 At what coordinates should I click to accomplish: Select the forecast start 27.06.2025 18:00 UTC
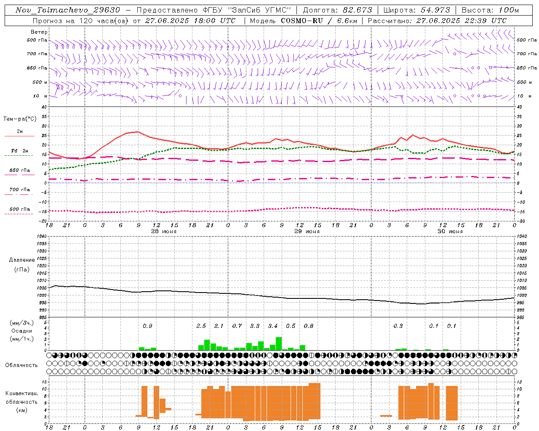coord(190,21)
